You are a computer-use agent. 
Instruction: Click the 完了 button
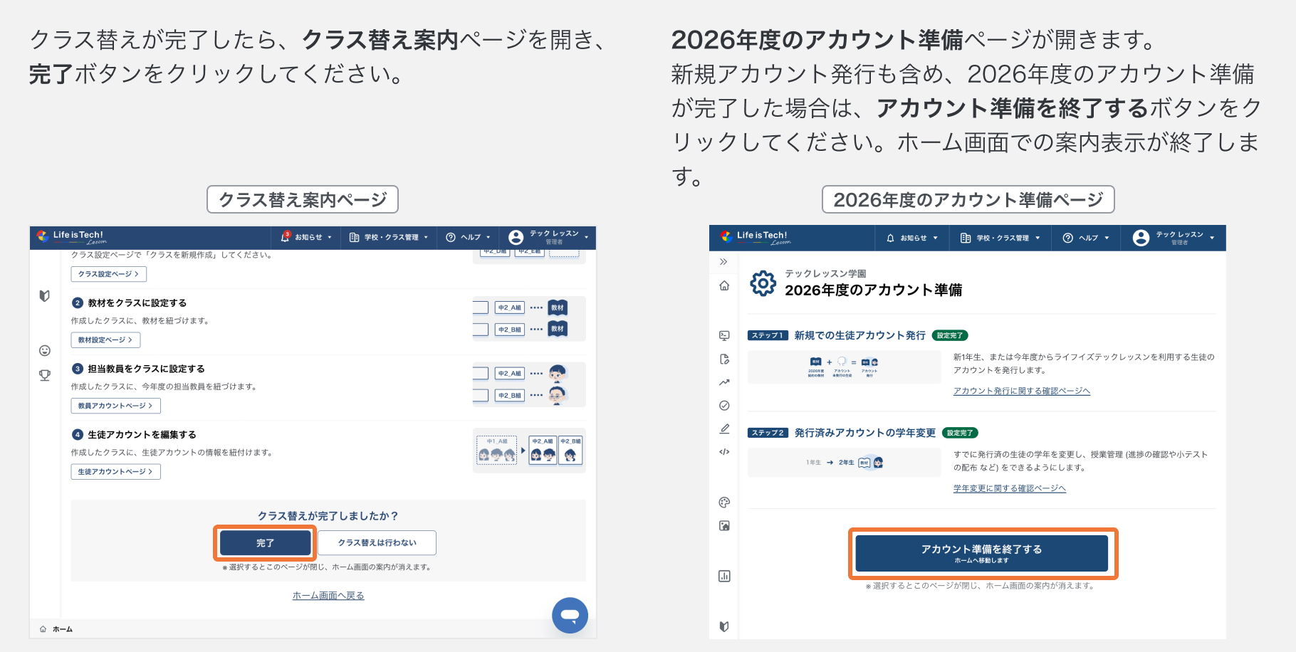click(265, 543)
